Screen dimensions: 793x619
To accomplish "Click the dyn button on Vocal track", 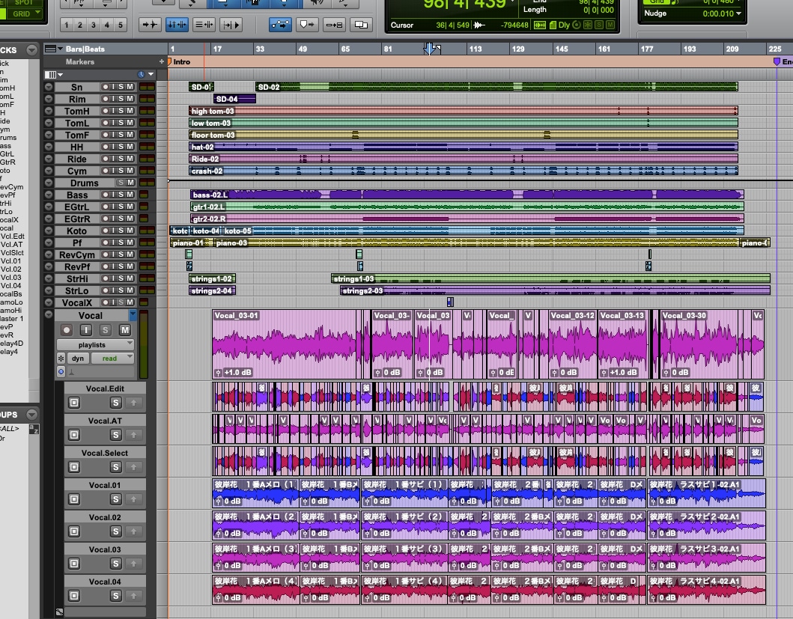I will tap(78, 358).
